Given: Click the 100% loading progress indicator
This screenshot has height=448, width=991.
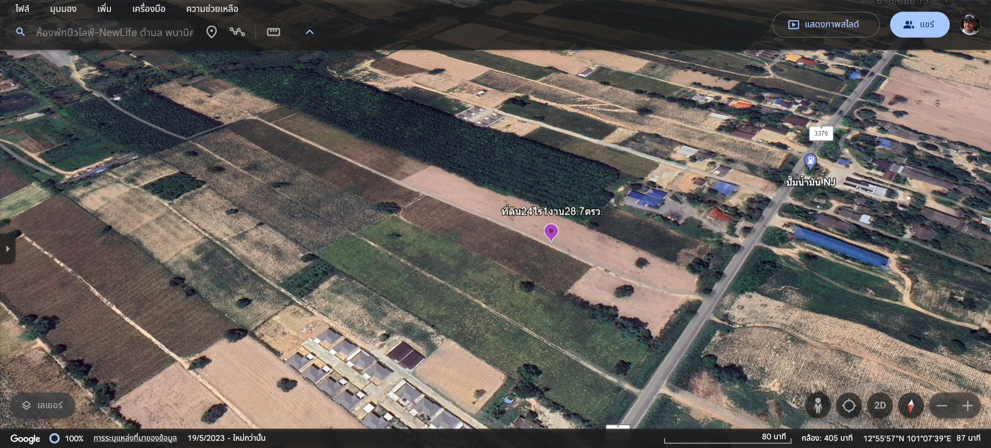Looking at the screenshot, I should (x=67, y=439).
